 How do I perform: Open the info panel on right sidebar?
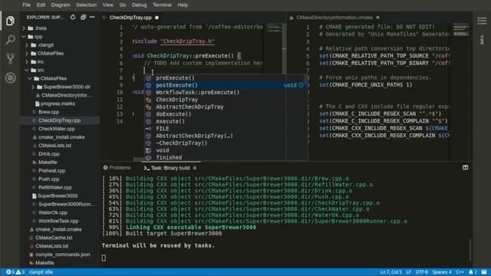click(482, 40)
